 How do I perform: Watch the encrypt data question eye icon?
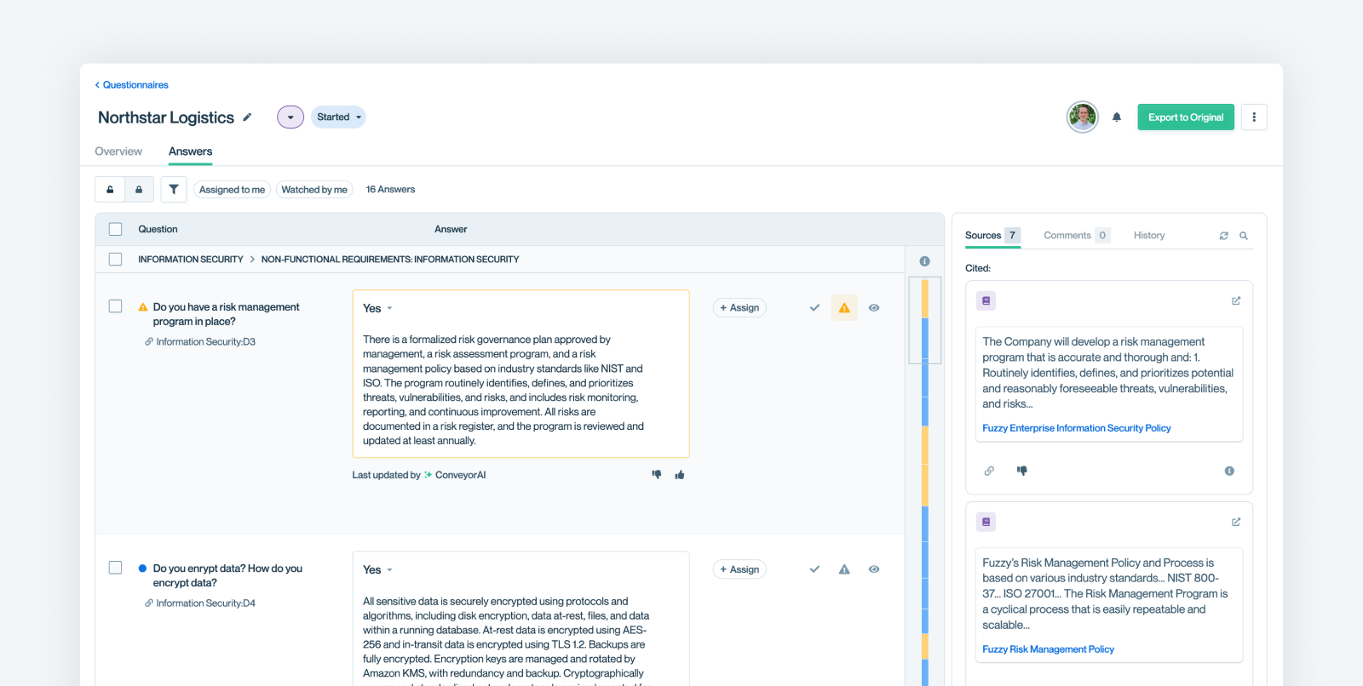(x=874, y=569)
